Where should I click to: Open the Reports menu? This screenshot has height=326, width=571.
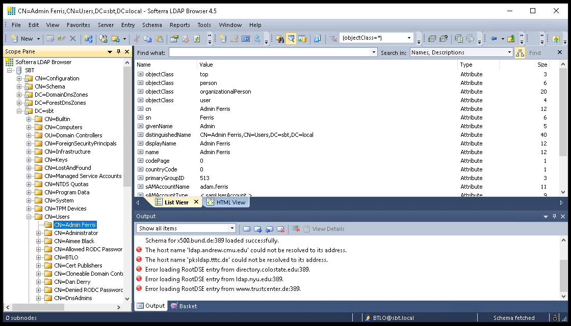click(180, 25)
